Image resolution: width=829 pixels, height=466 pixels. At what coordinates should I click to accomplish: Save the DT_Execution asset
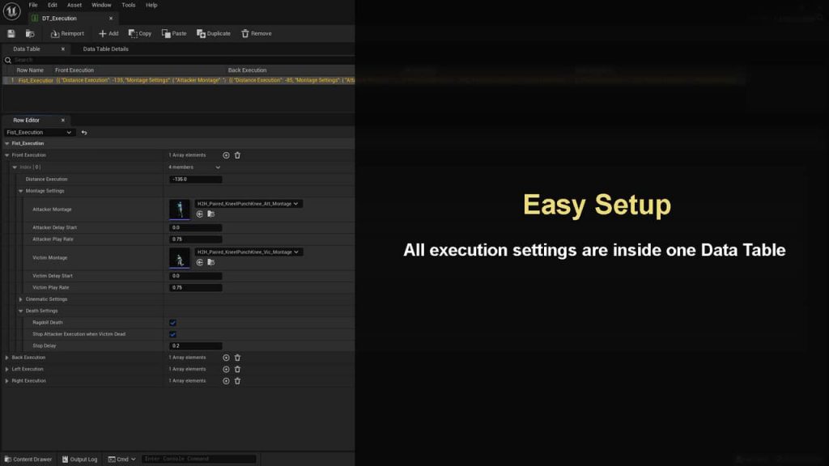(x=11, y=33)
